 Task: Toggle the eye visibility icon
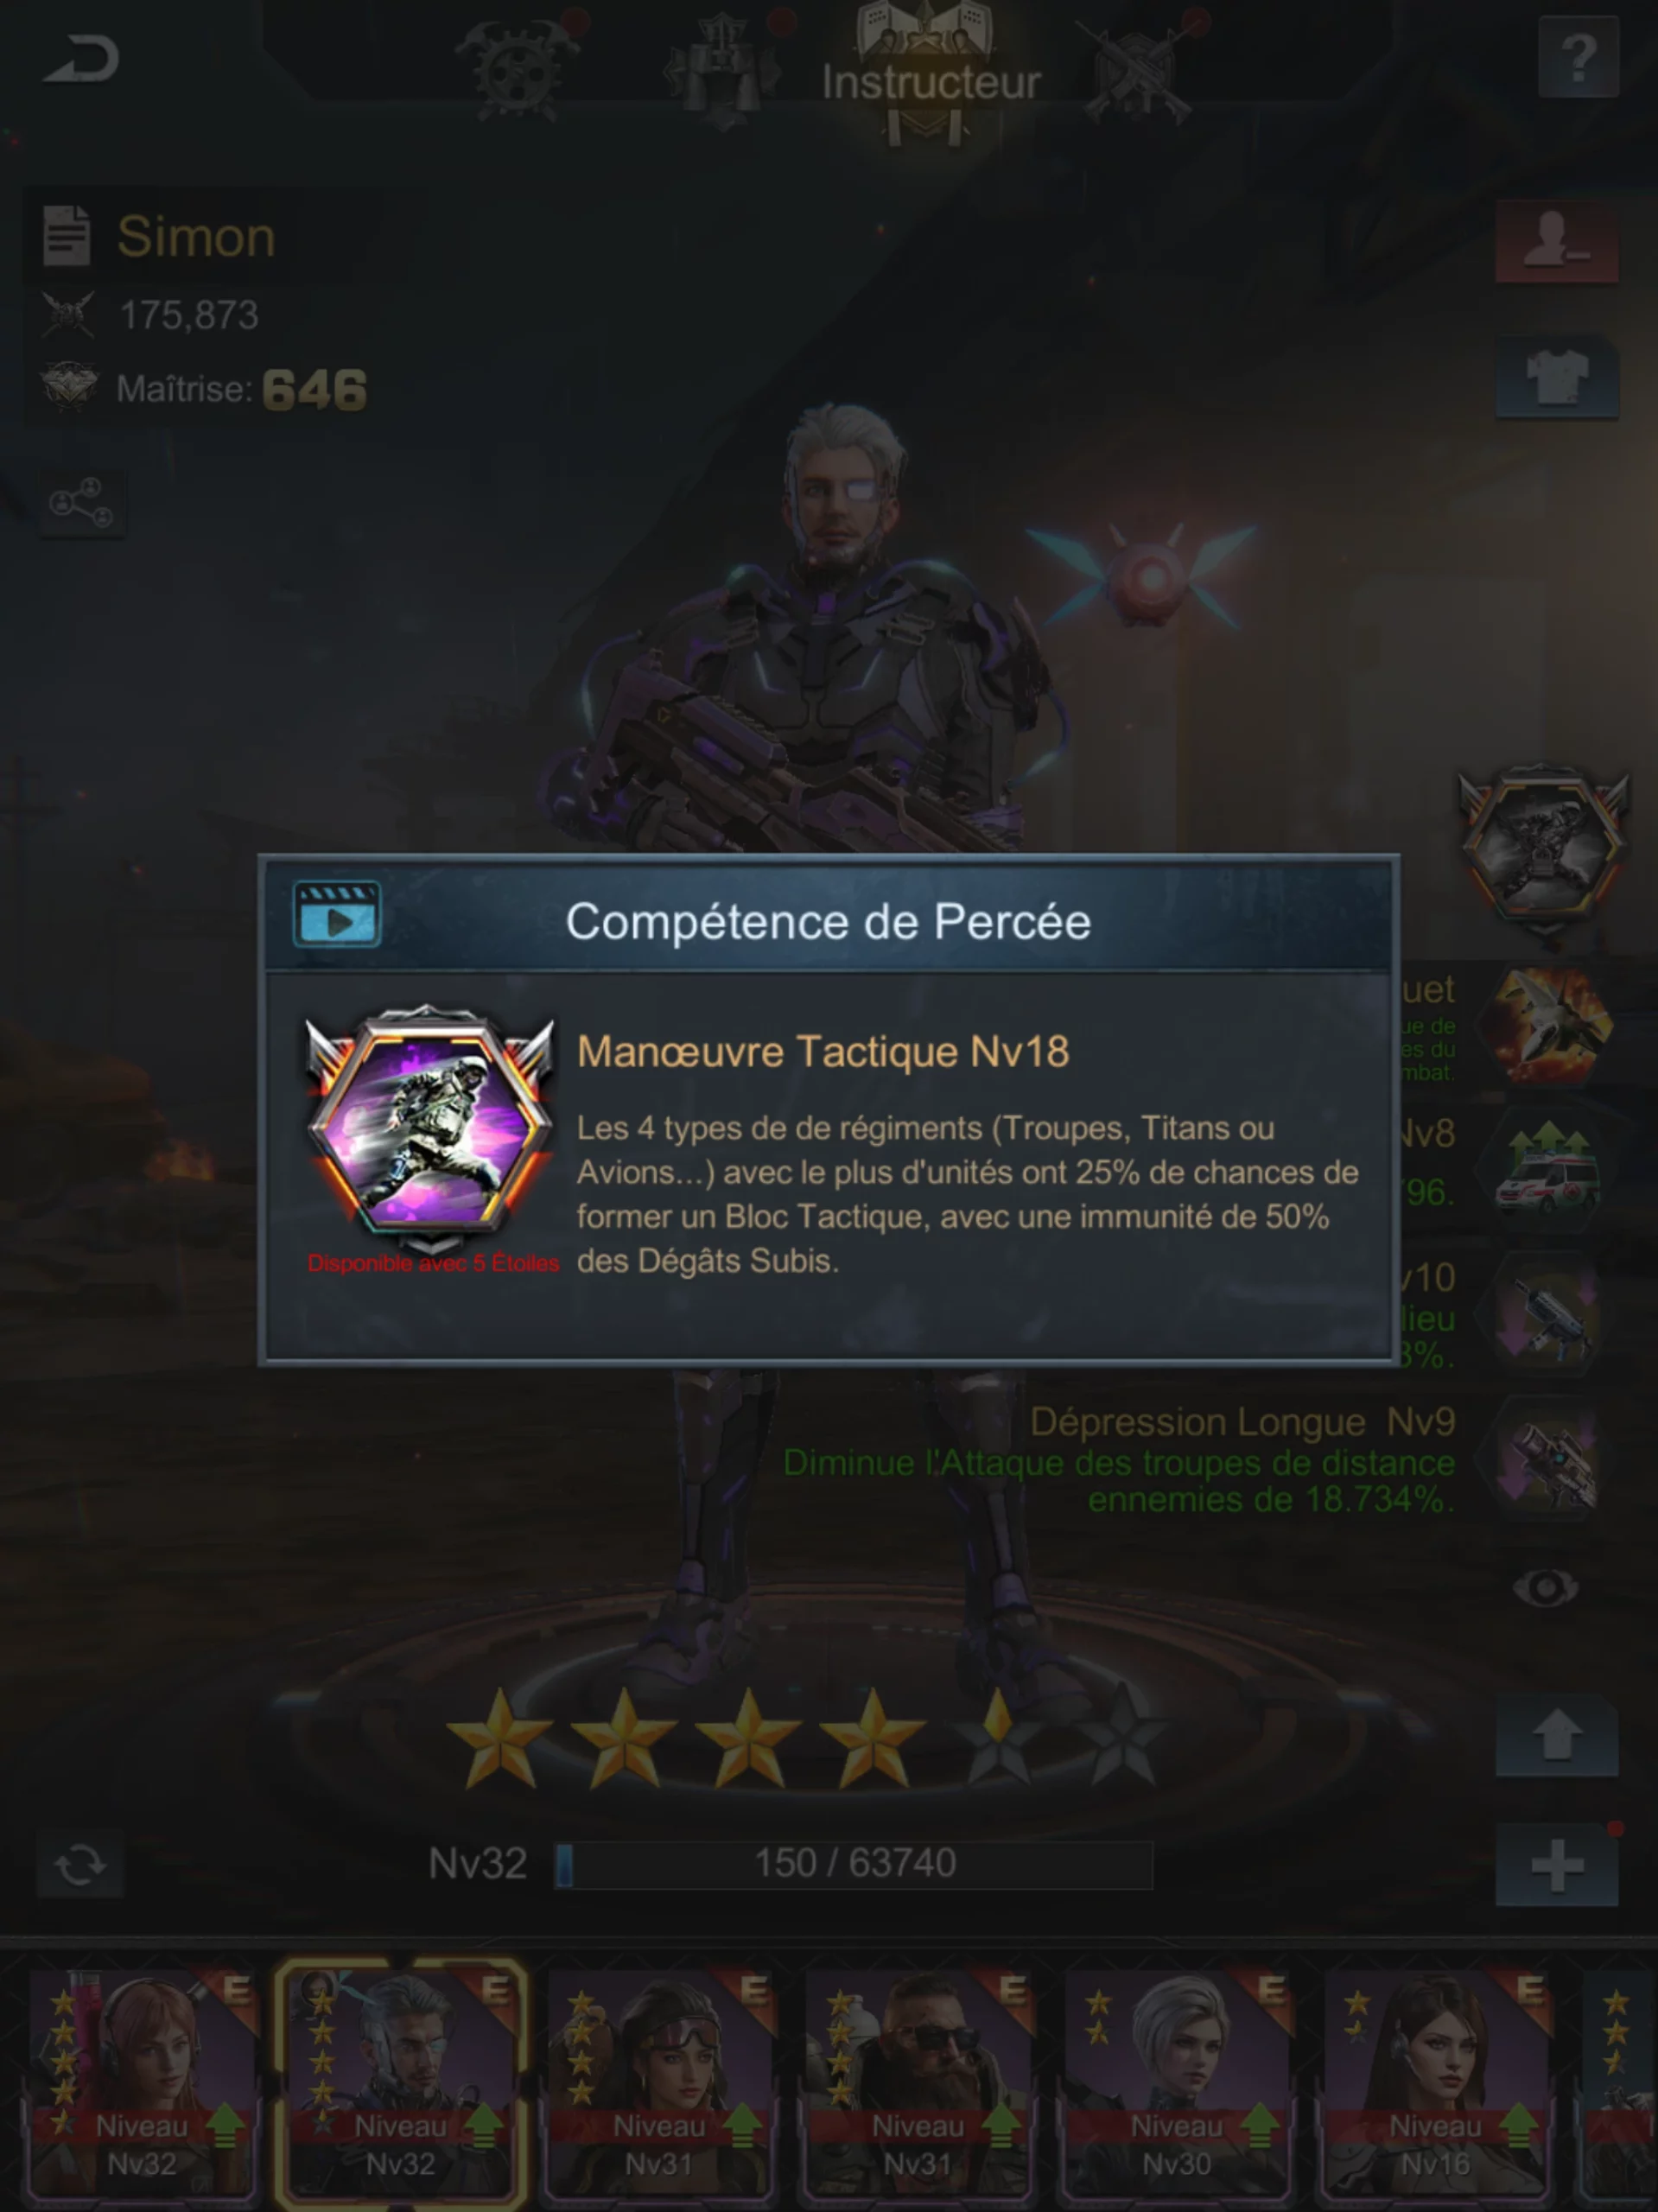point(1545,1588)
